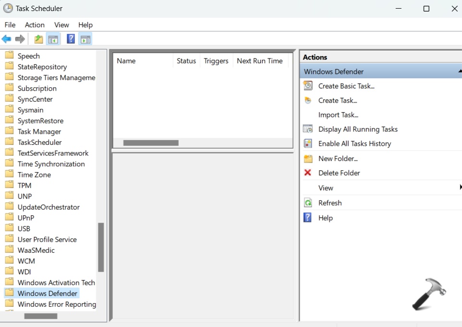This screenshot has width=462, height=327.
Task: Click the Help question-mark toolbar icon
Action: pyautogui.click(x=71, y=39)
